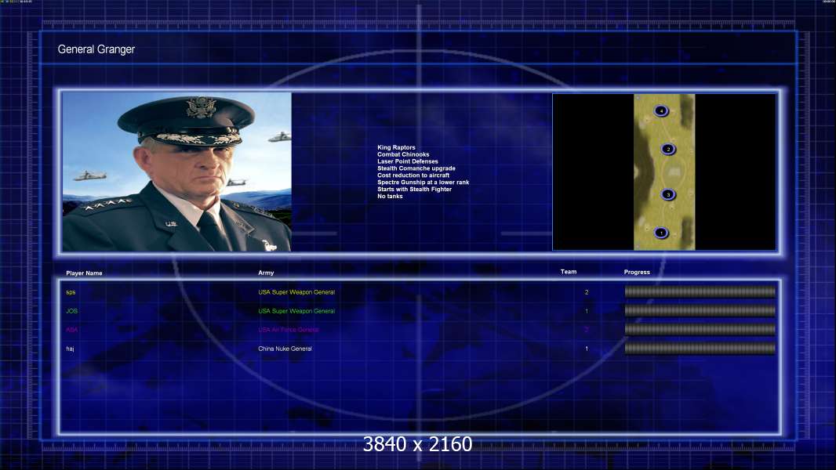Click the "King Raptors" ability line
This screenshot has height=470, width=836.
point(396,147)
